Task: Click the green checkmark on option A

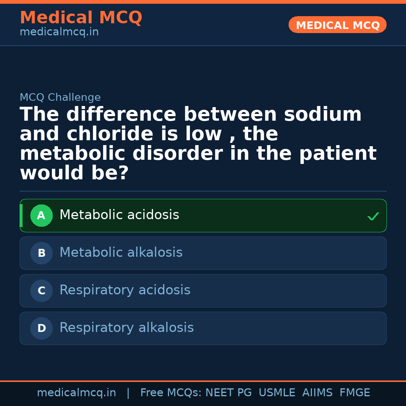Action: pos(373,216)
